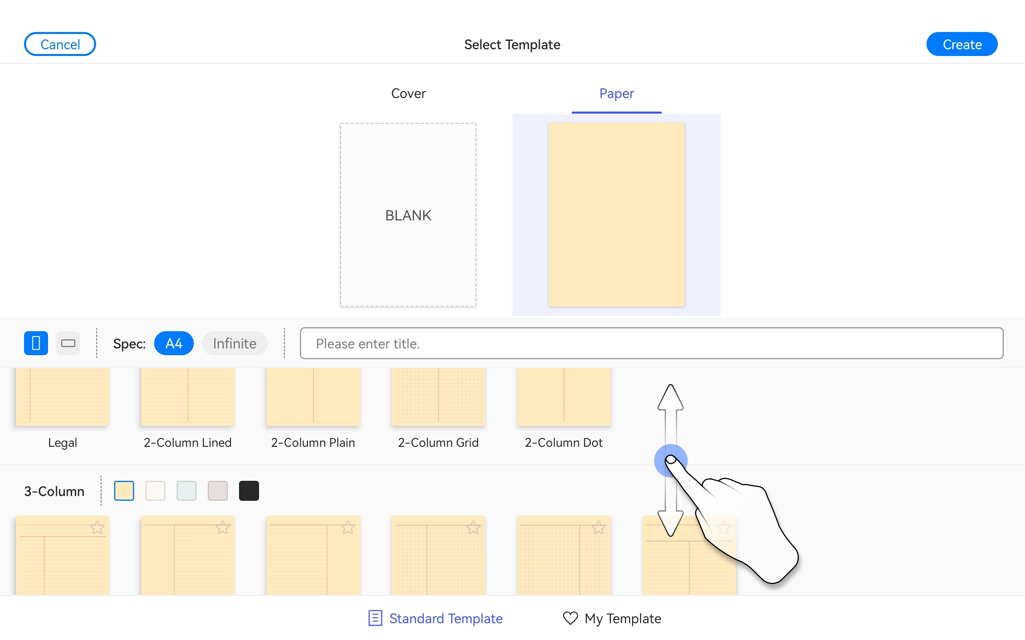The height and width of the screenshot is (640, 1025).
Task: Switch to the Cover tab
Action: pos(408,93)
